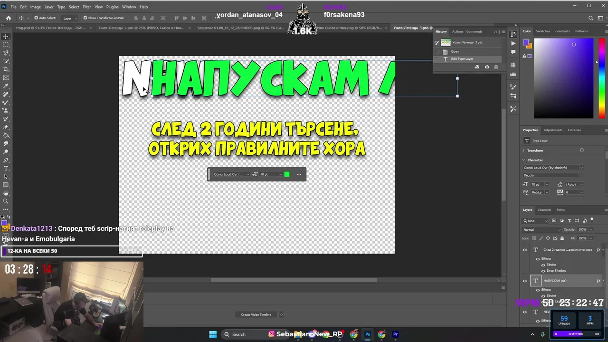The image size is (608, 342).
Task: Open the Layer menu
Action: [x=49, y=7]
